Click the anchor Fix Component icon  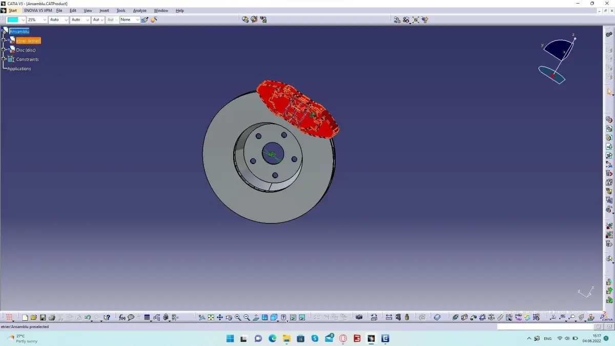click(x=491, y=317)
